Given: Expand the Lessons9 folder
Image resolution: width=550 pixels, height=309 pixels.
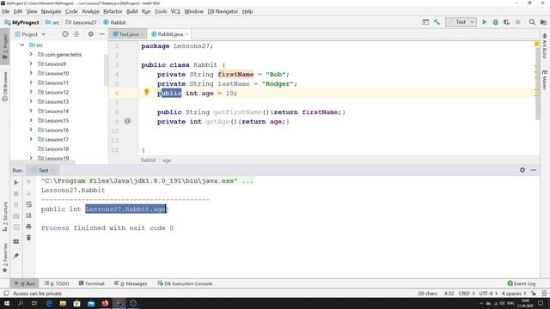Looking at the screenshot, I should click(x=31, y=64).
